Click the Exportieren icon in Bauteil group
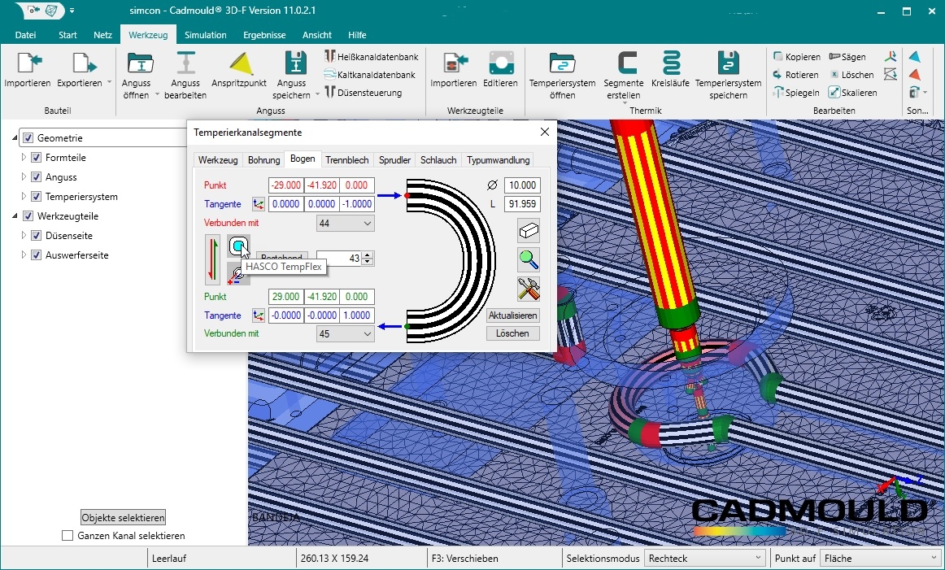This screenshot has width=945, height=570. 84,63
